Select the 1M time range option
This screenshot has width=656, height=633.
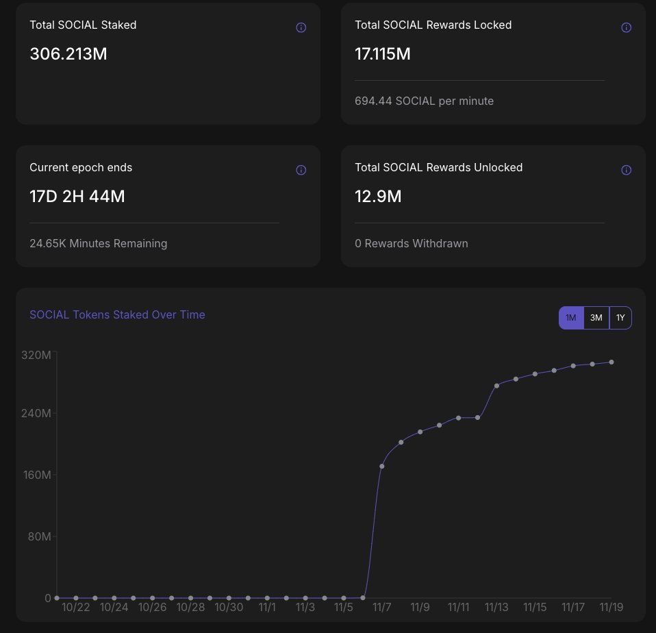click(571, 318)
